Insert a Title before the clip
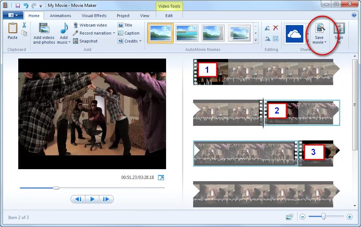Viewport: 361px width, 227px height. [125, 25]
